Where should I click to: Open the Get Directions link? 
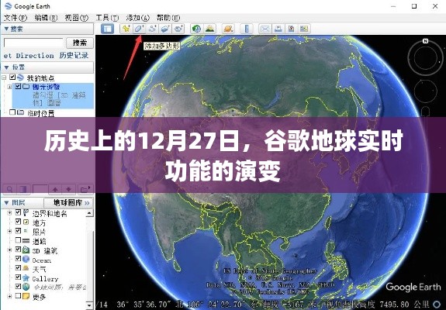pyautogui.click(x=29, y=55)
